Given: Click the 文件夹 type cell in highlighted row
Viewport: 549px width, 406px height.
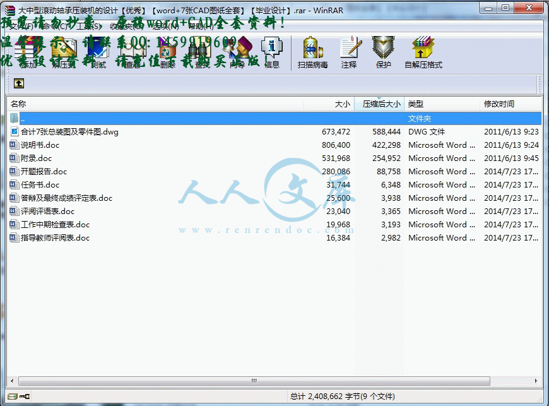Looking at the screenshot, I should click(420, 119).
